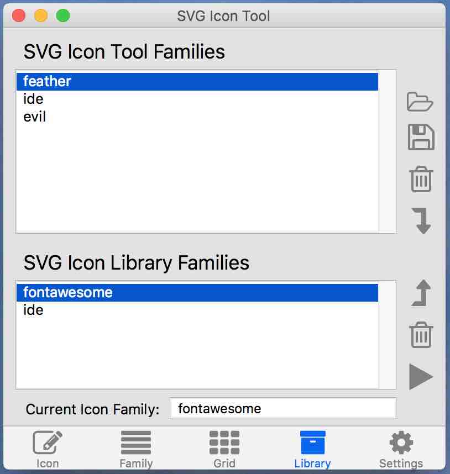Click the trash icon beside Library Families

pyautogui.click(x=421, y=335)
